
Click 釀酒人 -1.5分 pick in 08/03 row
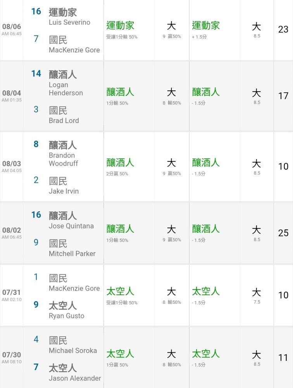tap(206, 167)
